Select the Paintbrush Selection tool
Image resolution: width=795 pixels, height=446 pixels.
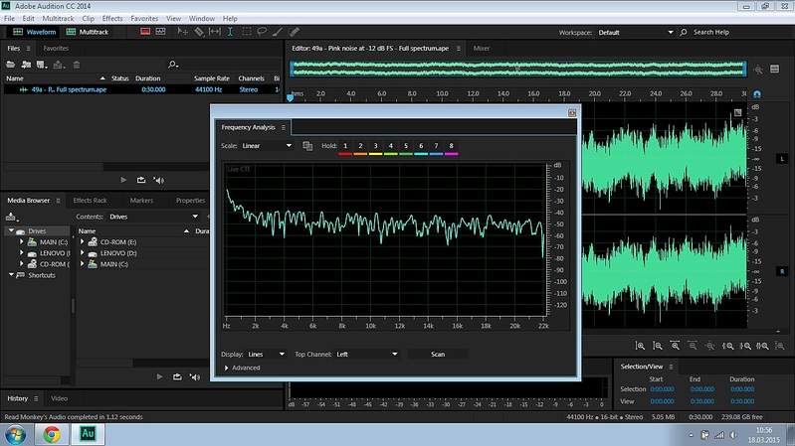pos(278,32)
